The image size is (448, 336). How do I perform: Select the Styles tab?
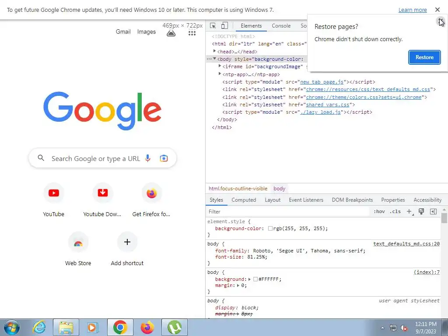(x=216, y=200)
